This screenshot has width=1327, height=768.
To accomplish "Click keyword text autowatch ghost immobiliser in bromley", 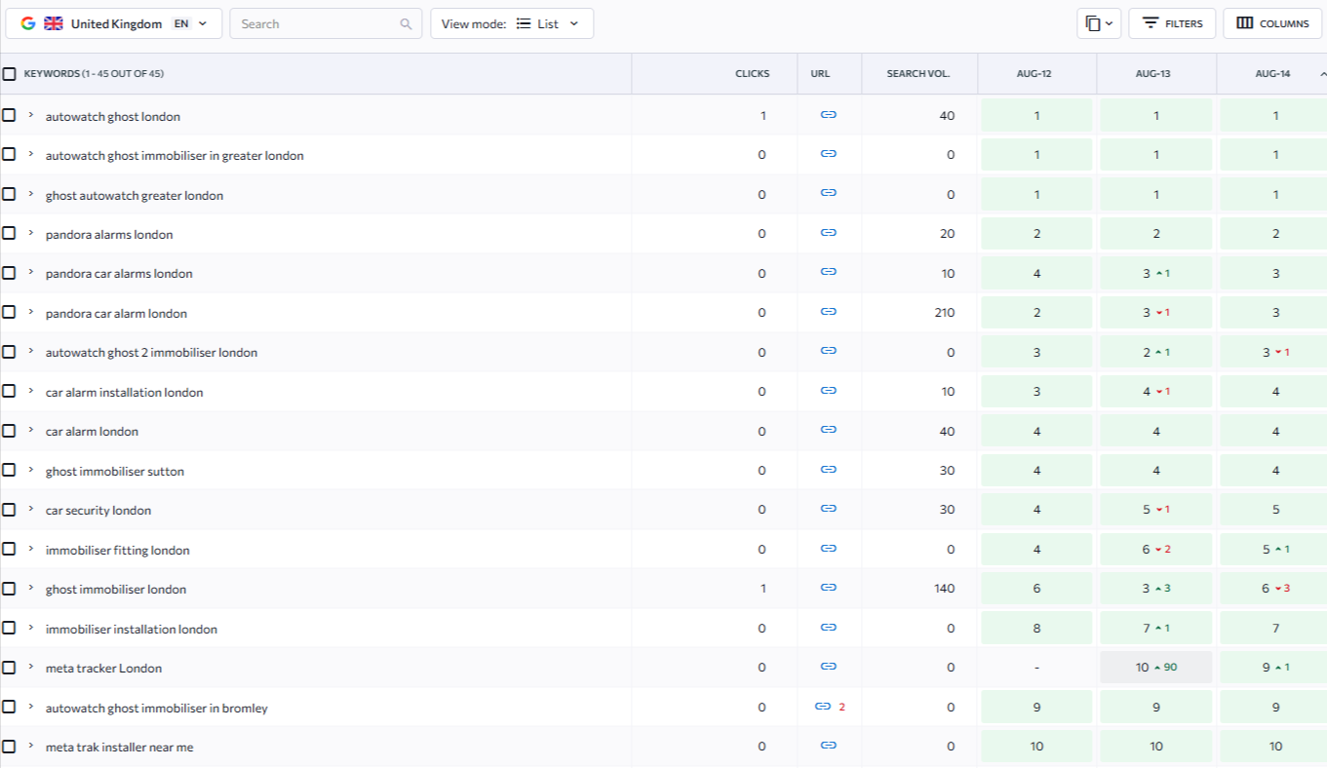I will [x=156, y=708].
